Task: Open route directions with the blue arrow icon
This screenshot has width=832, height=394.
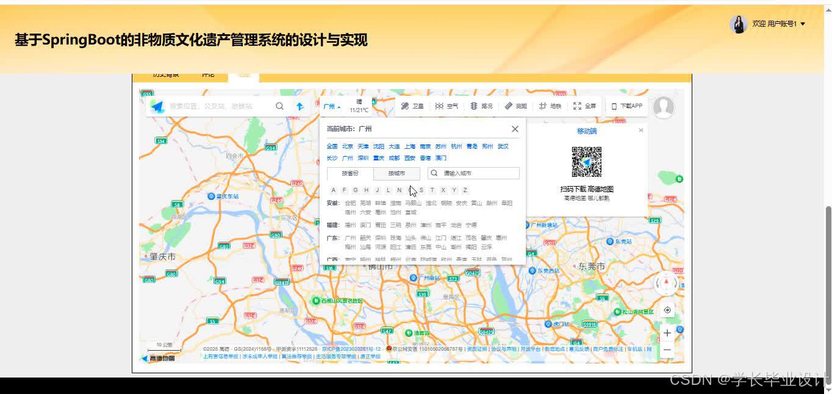Action: [300, 106]
